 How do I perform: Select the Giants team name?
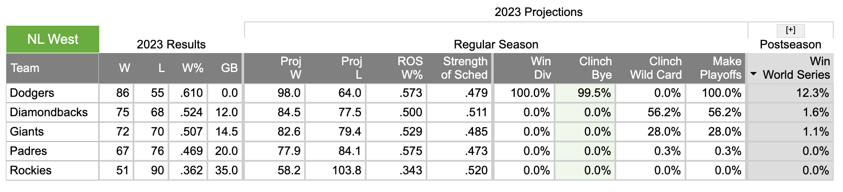click(27, 132)
